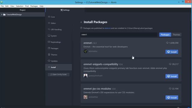Open the Selection menu
This screenshot has width=192, height=108.
19,6
